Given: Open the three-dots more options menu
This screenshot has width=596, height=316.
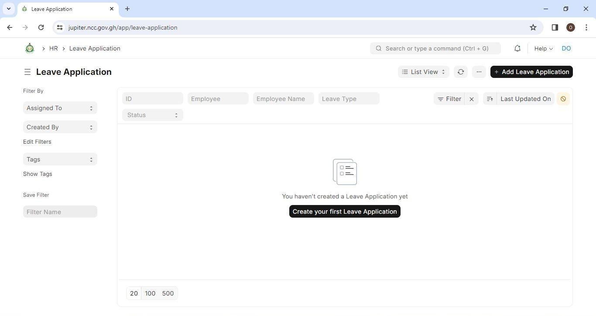Looking at the screenshot, I should point(479,72).
